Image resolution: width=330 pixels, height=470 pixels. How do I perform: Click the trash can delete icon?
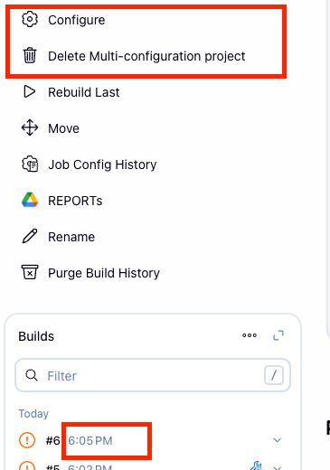pyautogui.click(x=30, y=56)
